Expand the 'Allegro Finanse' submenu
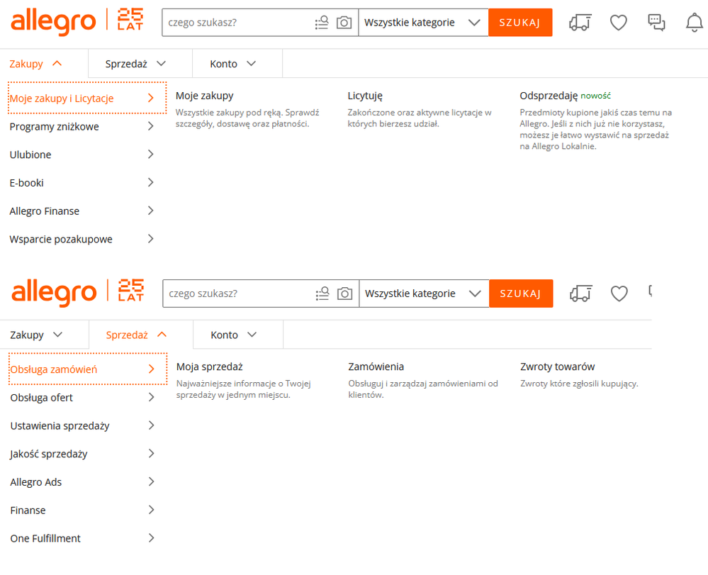 coord(82,211)
